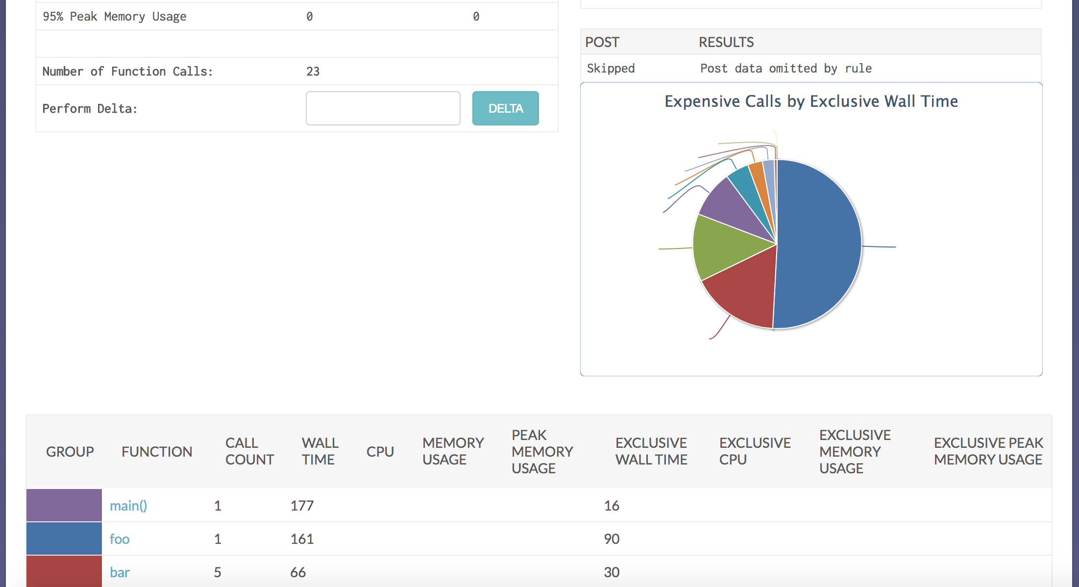Click the DELTA button
The image size is (1079, 587).
505,108
